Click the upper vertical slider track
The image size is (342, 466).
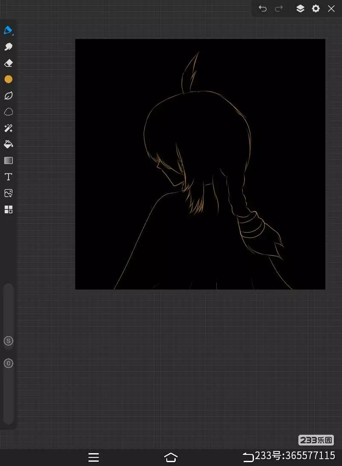[x=8, y=308]
